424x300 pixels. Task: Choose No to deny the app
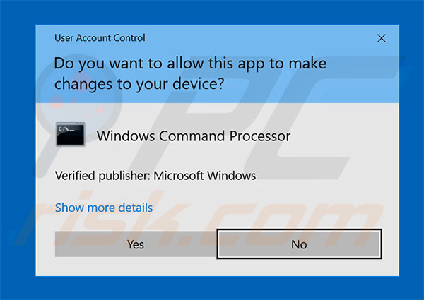click(x=299, y=244)
